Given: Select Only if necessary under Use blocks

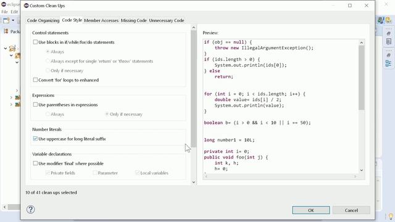Looking at the screenshot, I should pyautogui.click(x=48, y=70).
